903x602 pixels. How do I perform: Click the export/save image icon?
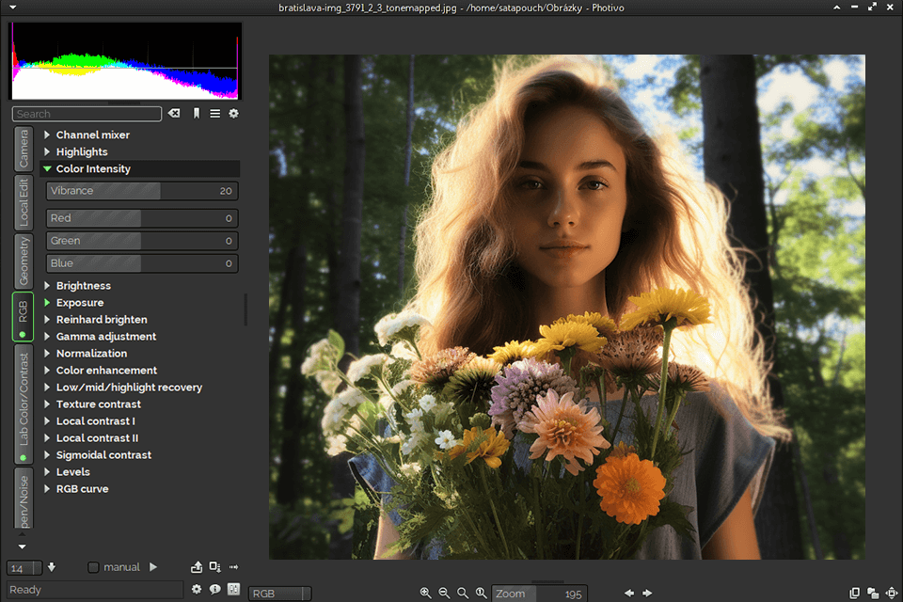197,567
